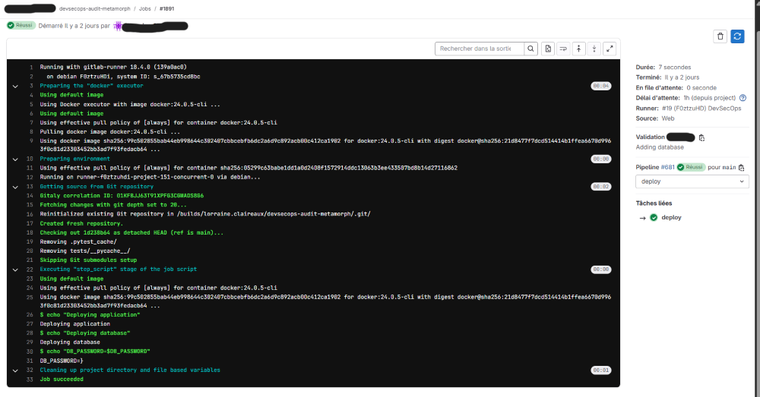Enter fullscreen mode for job log
This screenshot has height=397, width=760.
[609, 49]
